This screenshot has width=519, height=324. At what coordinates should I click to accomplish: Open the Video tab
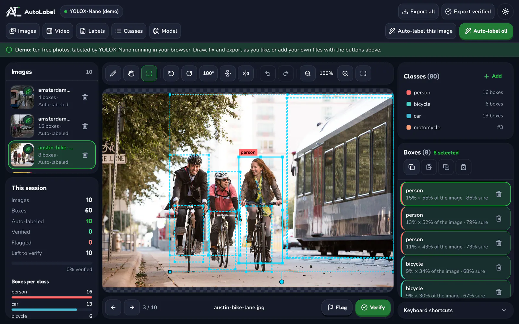[x=58, y=31]
